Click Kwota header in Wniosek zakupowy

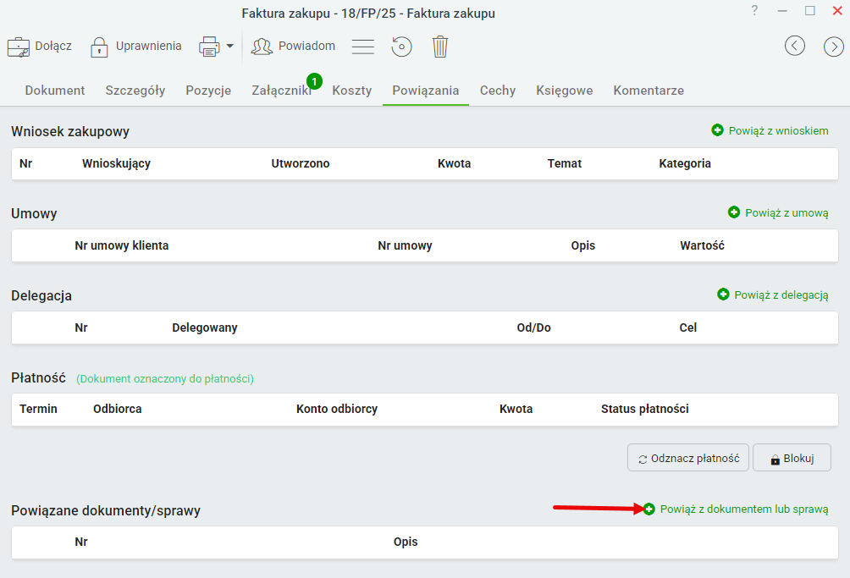[x=455, y=163]
